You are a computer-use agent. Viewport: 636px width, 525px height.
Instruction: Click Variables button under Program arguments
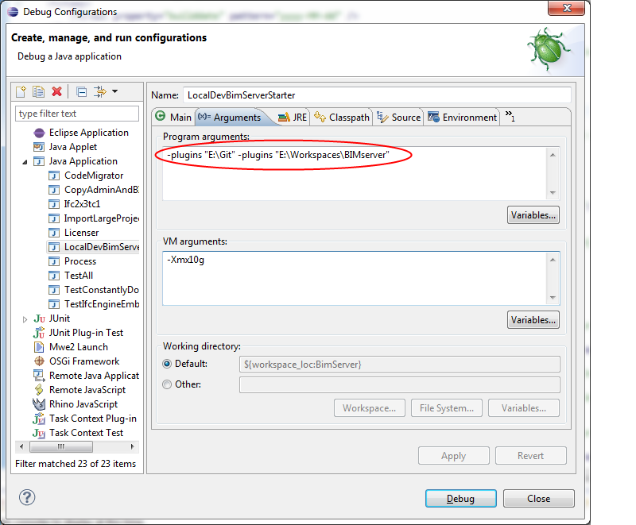pos(533,215)
